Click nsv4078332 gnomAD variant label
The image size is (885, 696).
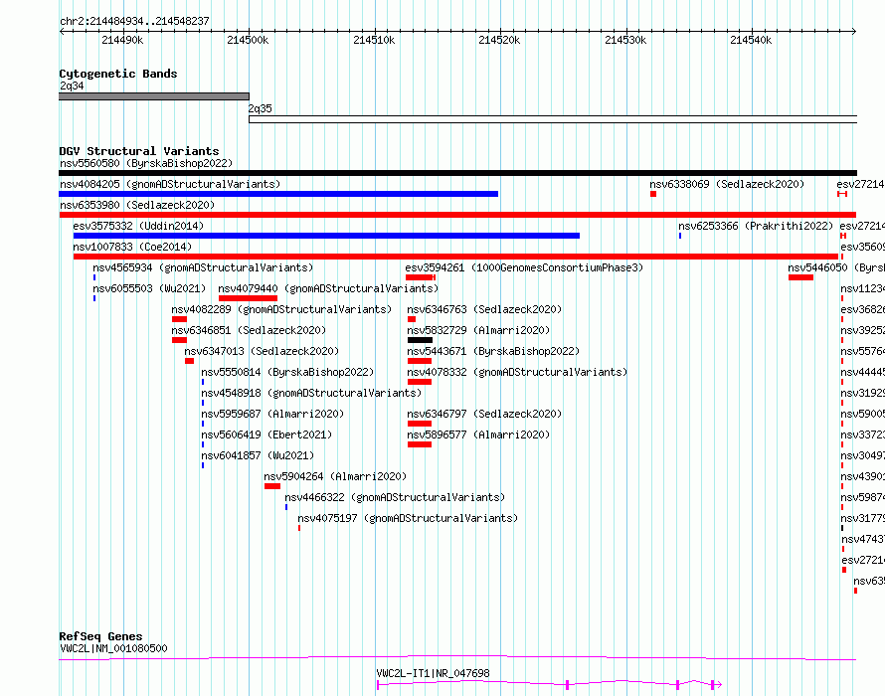[517, 372]
